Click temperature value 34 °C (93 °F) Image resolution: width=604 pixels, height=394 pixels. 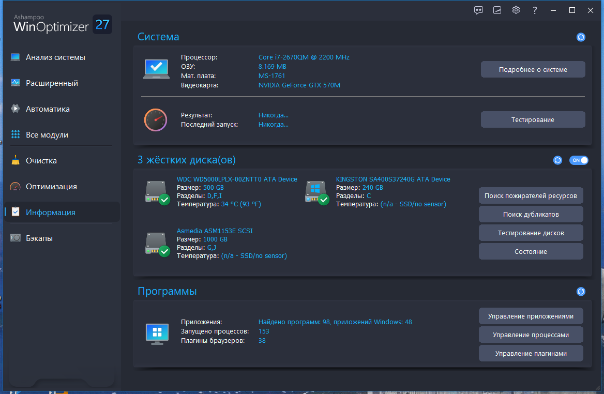click(x=241, y=204)
